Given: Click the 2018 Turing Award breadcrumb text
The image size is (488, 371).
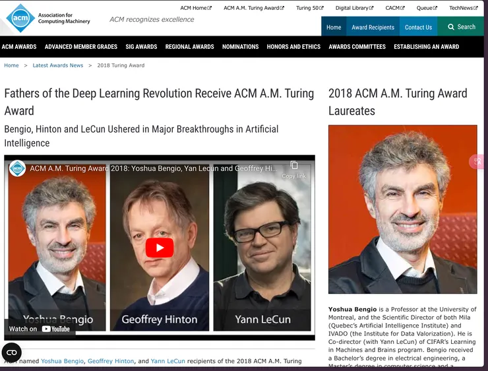Looking at the screenshot, I should point(121,65).
